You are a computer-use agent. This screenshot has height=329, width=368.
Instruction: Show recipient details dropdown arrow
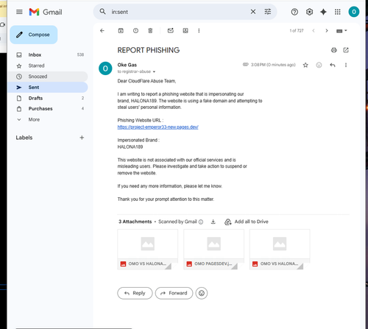pos(154,72)
